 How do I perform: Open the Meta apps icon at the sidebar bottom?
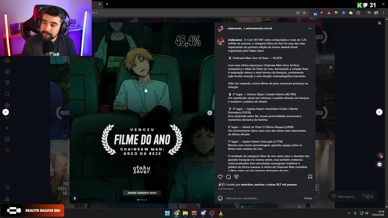(x=7, y=199)
